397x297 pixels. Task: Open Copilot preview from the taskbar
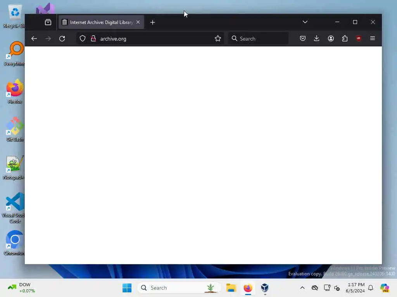point(385,288)
